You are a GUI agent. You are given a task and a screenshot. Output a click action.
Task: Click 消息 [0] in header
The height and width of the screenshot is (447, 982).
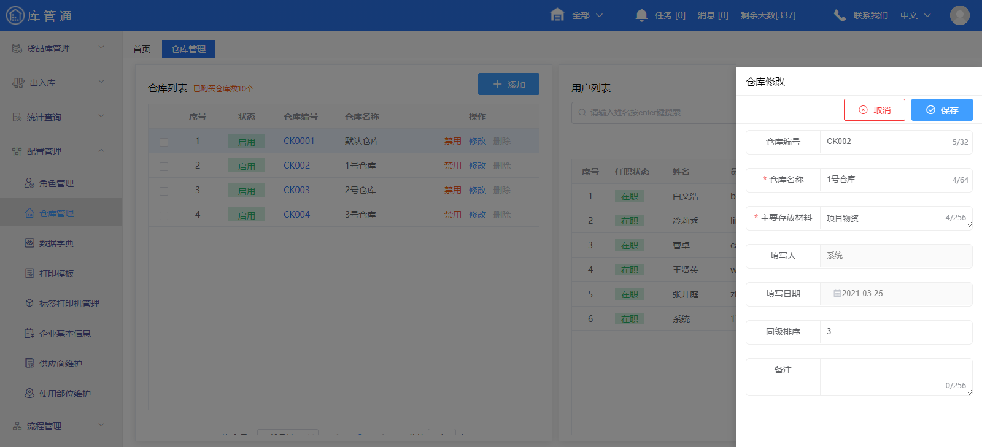pyautogui.click(x=713, y=15)
